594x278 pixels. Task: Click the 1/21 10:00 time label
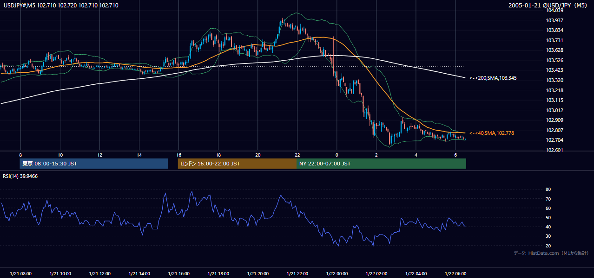tap(60, 273)
